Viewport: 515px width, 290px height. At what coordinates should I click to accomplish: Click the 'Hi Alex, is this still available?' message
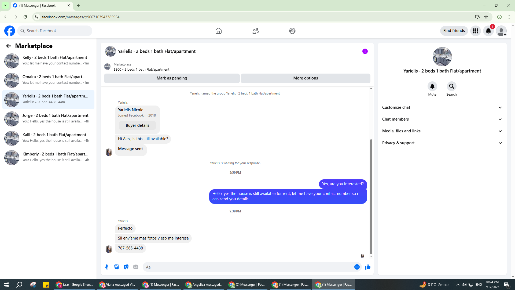pyautogui.click(x=143, y=139)
